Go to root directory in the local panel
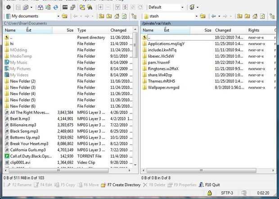279x199 pixels. point(109,16)
